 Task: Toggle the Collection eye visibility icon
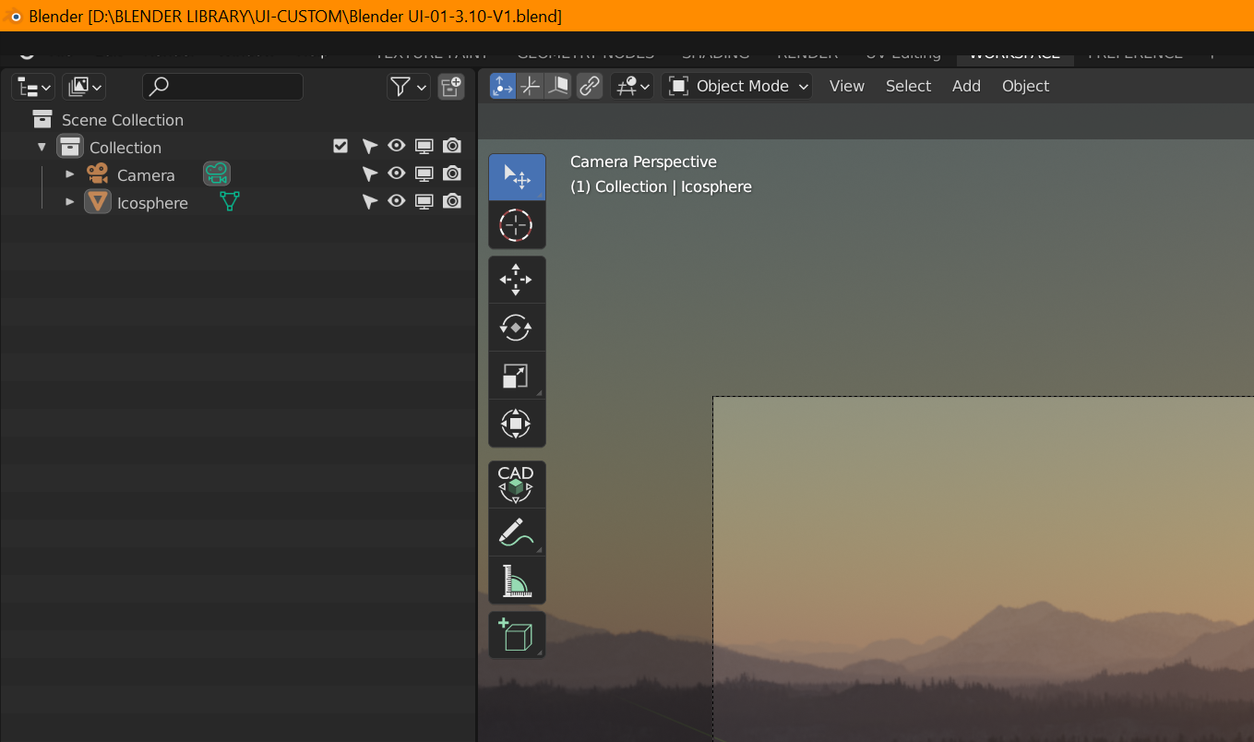(x=397, y=146)
